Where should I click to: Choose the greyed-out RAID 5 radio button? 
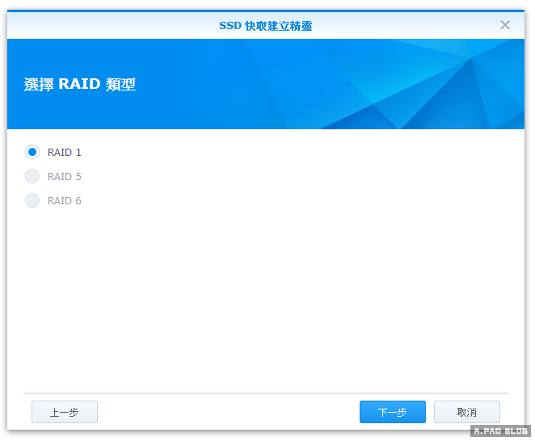pos(32,176)
